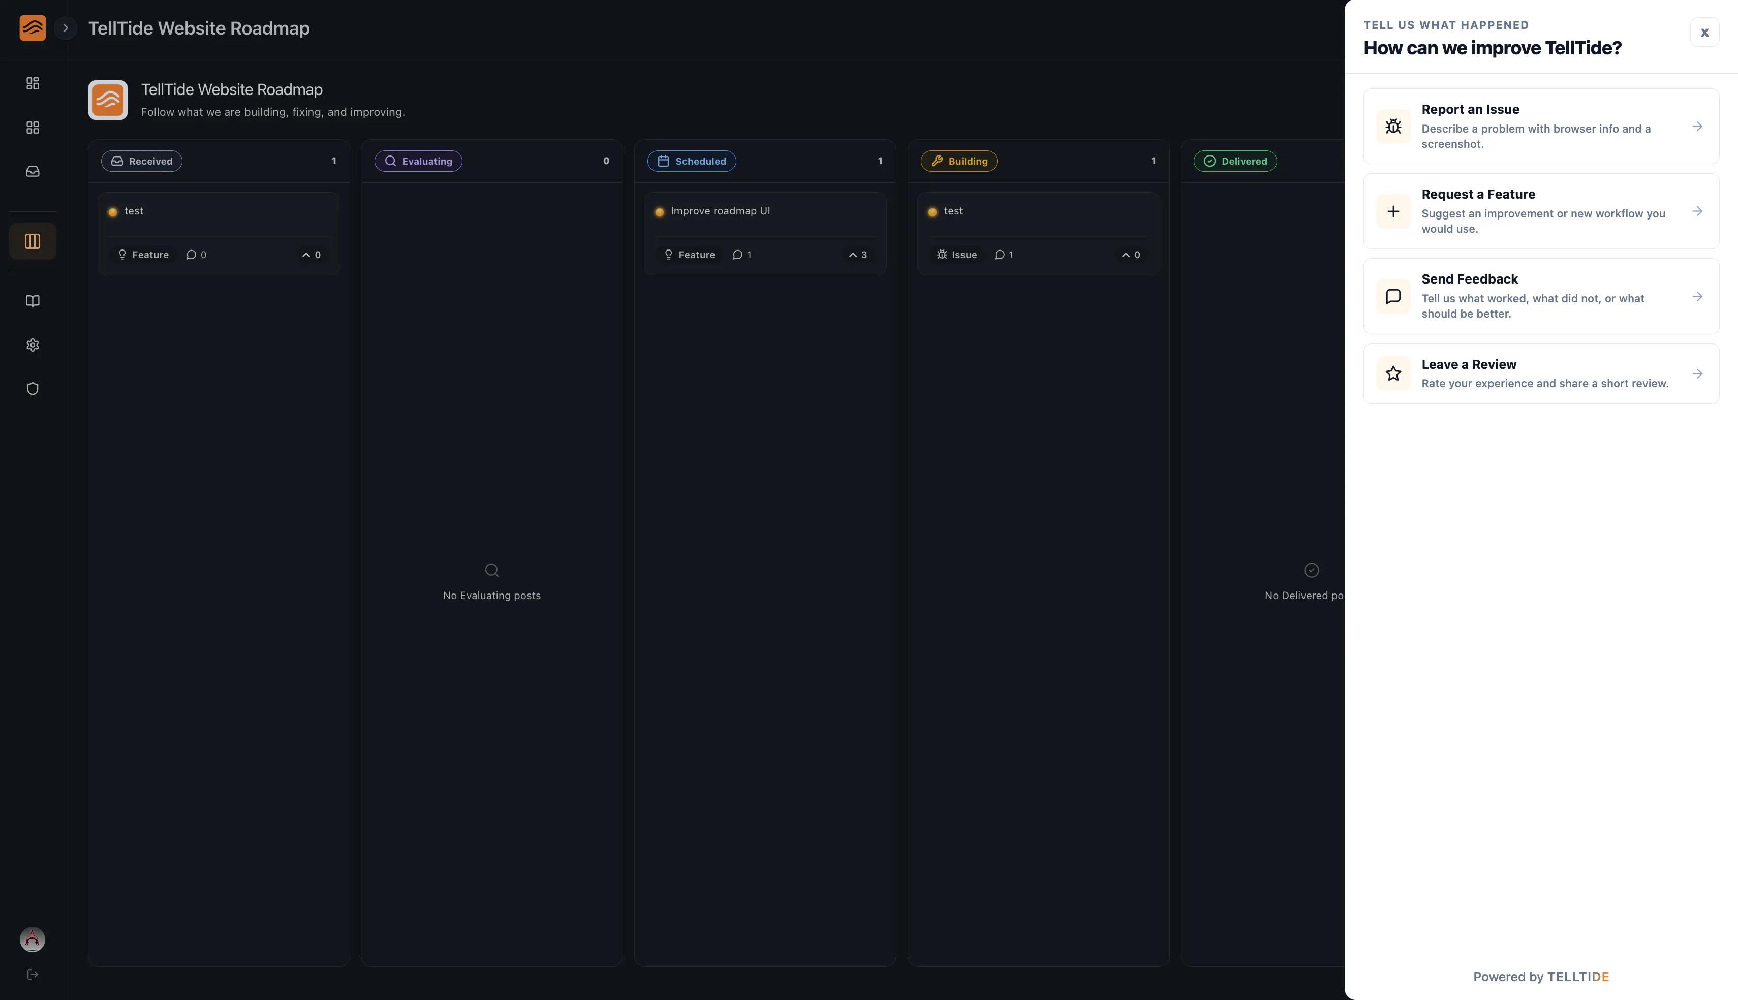
Task: Click the Delivered status badge
Action: 1235,161
